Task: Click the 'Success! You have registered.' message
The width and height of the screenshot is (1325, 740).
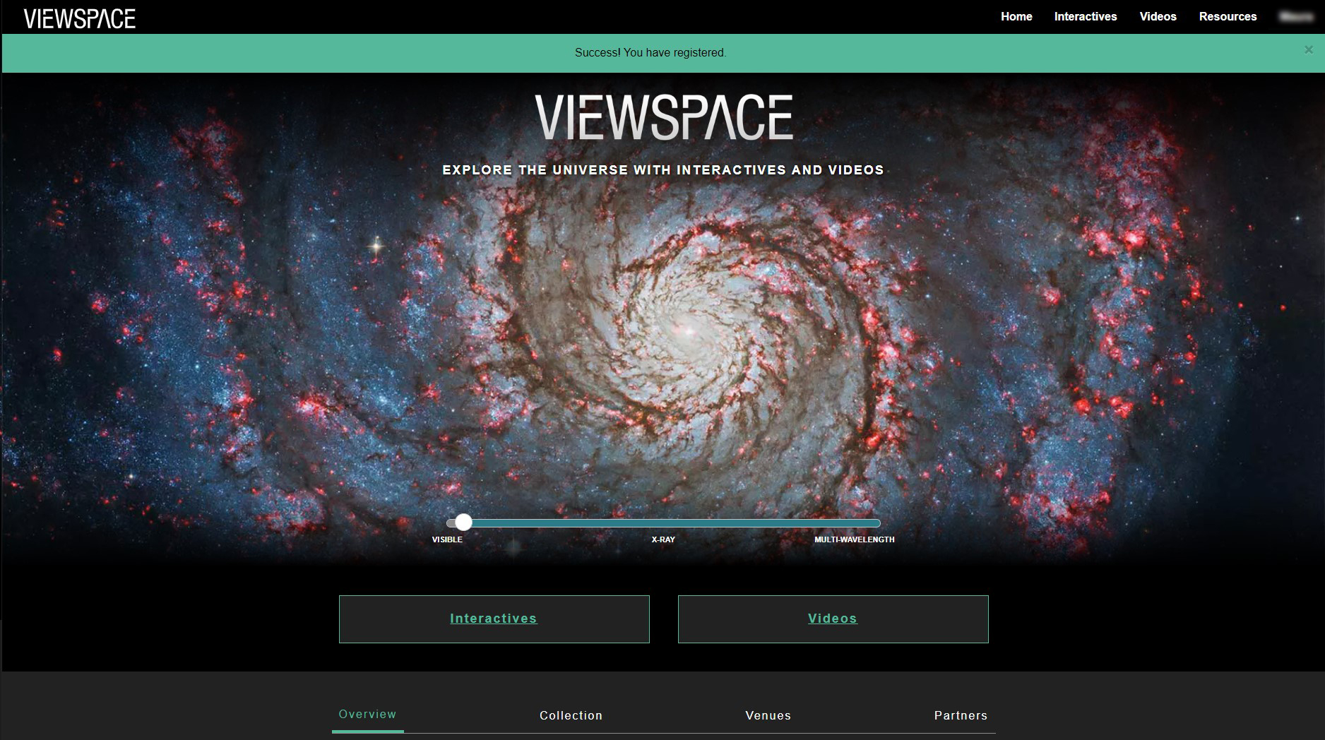Action: pyautogui.click(x=650, y=53)
